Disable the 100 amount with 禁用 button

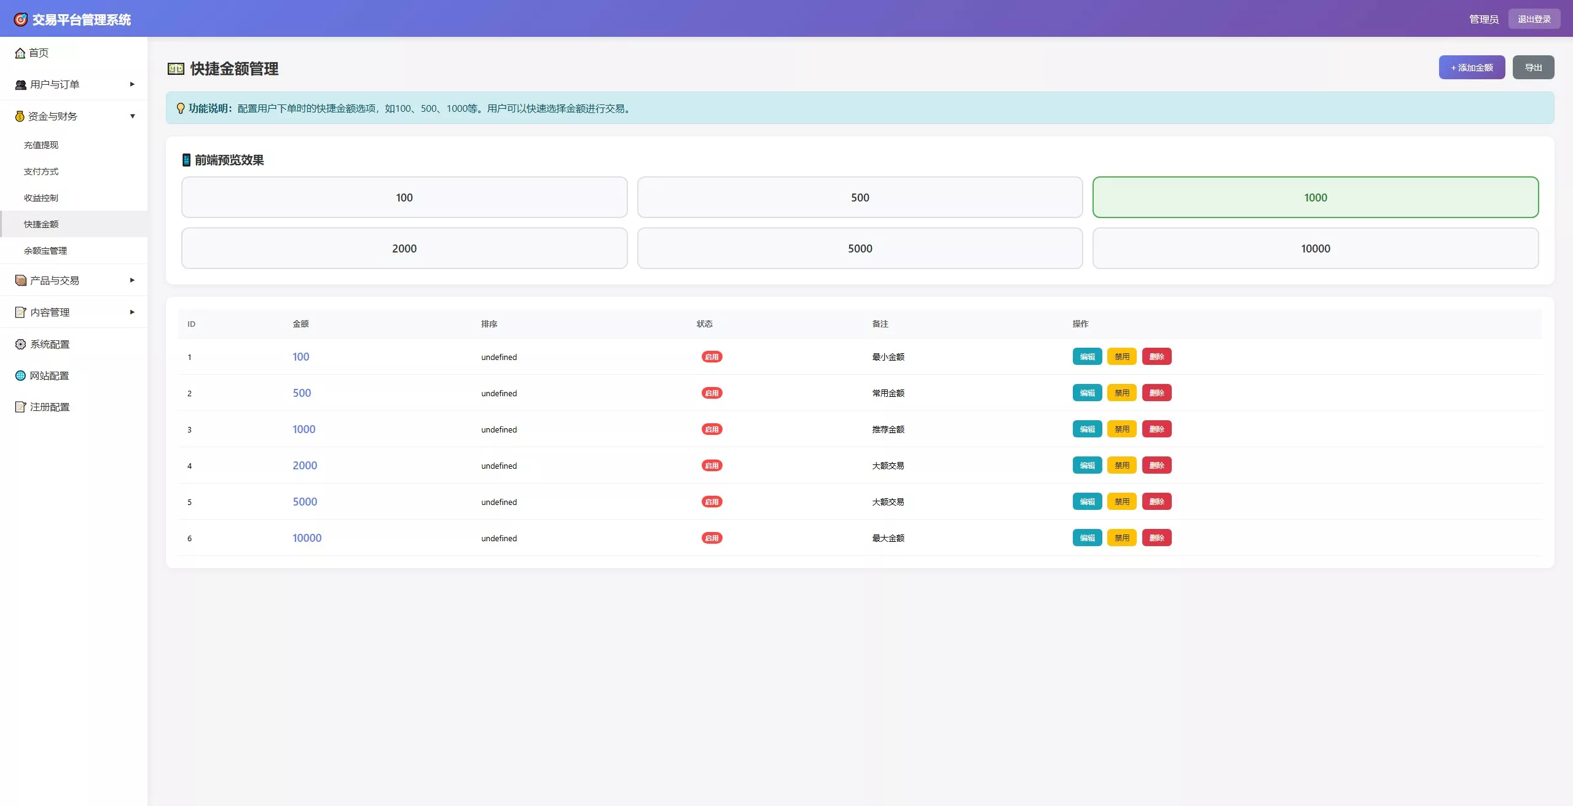[1121, 357]
